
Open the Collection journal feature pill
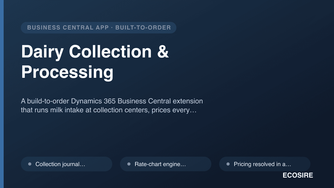click(x=67, y=164)
